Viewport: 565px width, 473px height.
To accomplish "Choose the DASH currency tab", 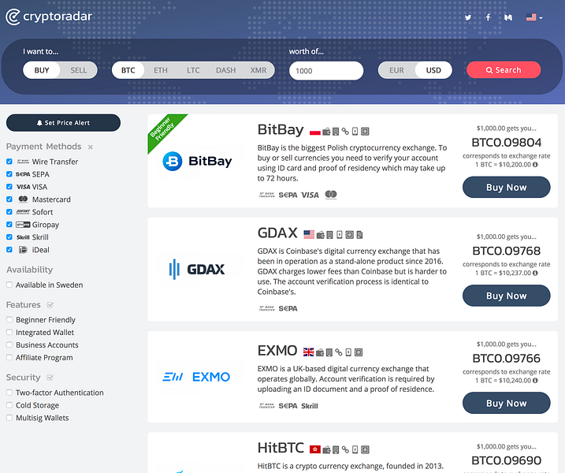I will (x=226, y=70).
